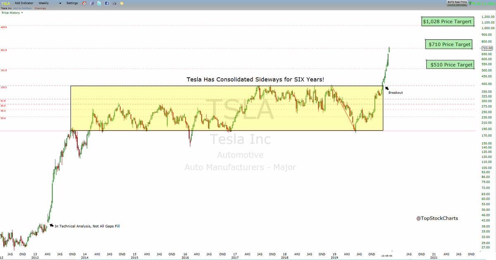Click the @TopStockCharts text label
The width and height of the screenshot is (496, 260).
(437, 218)
